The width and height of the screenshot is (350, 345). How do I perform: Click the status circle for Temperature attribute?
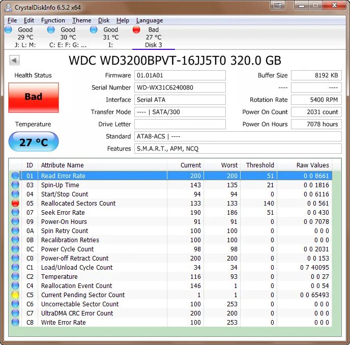click(x=15, y=276)
